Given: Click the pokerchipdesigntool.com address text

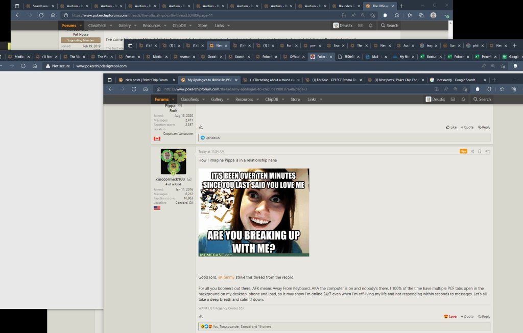Looking at the screenshot, I should (x=102, y=66).
